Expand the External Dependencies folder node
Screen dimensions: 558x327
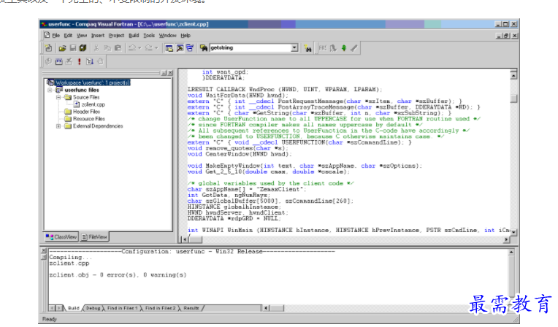coord(58,126)
